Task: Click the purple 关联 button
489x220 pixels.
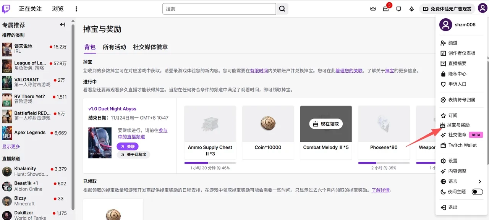Action: point(128,146)
